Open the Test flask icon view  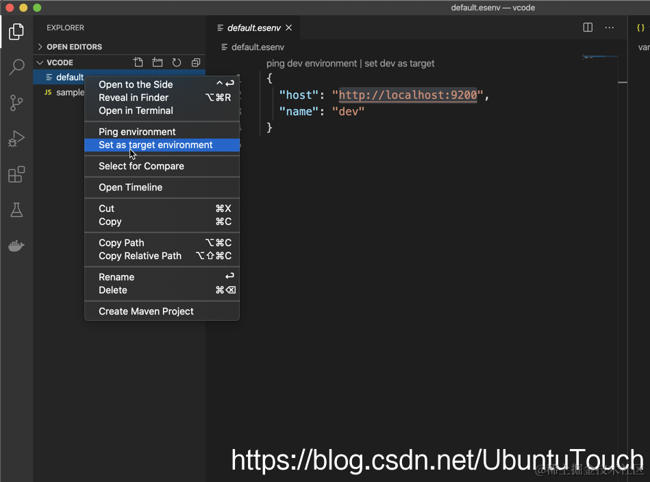click(16, 210)
